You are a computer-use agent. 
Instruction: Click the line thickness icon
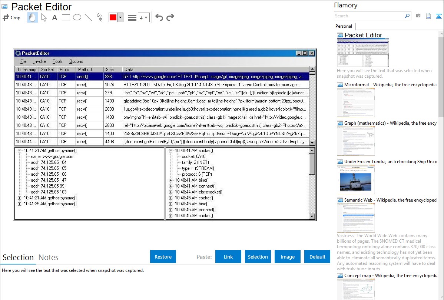(132, 17)
